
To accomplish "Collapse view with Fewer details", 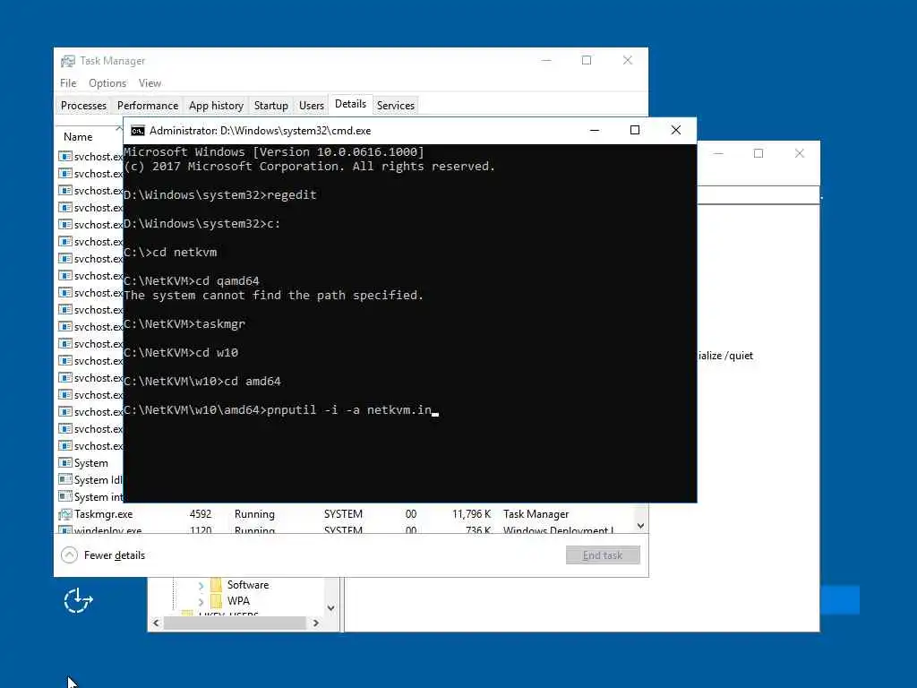I will tap(103, 555).
